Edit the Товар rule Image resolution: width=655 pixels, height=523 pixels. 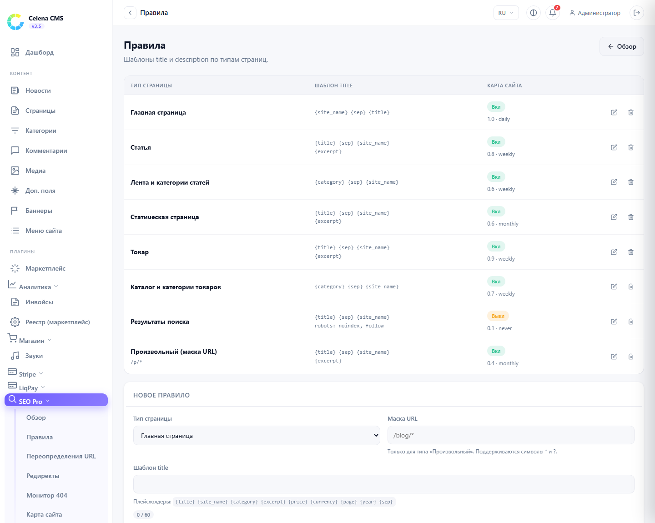pyautogui.click(x=614, y=252)
